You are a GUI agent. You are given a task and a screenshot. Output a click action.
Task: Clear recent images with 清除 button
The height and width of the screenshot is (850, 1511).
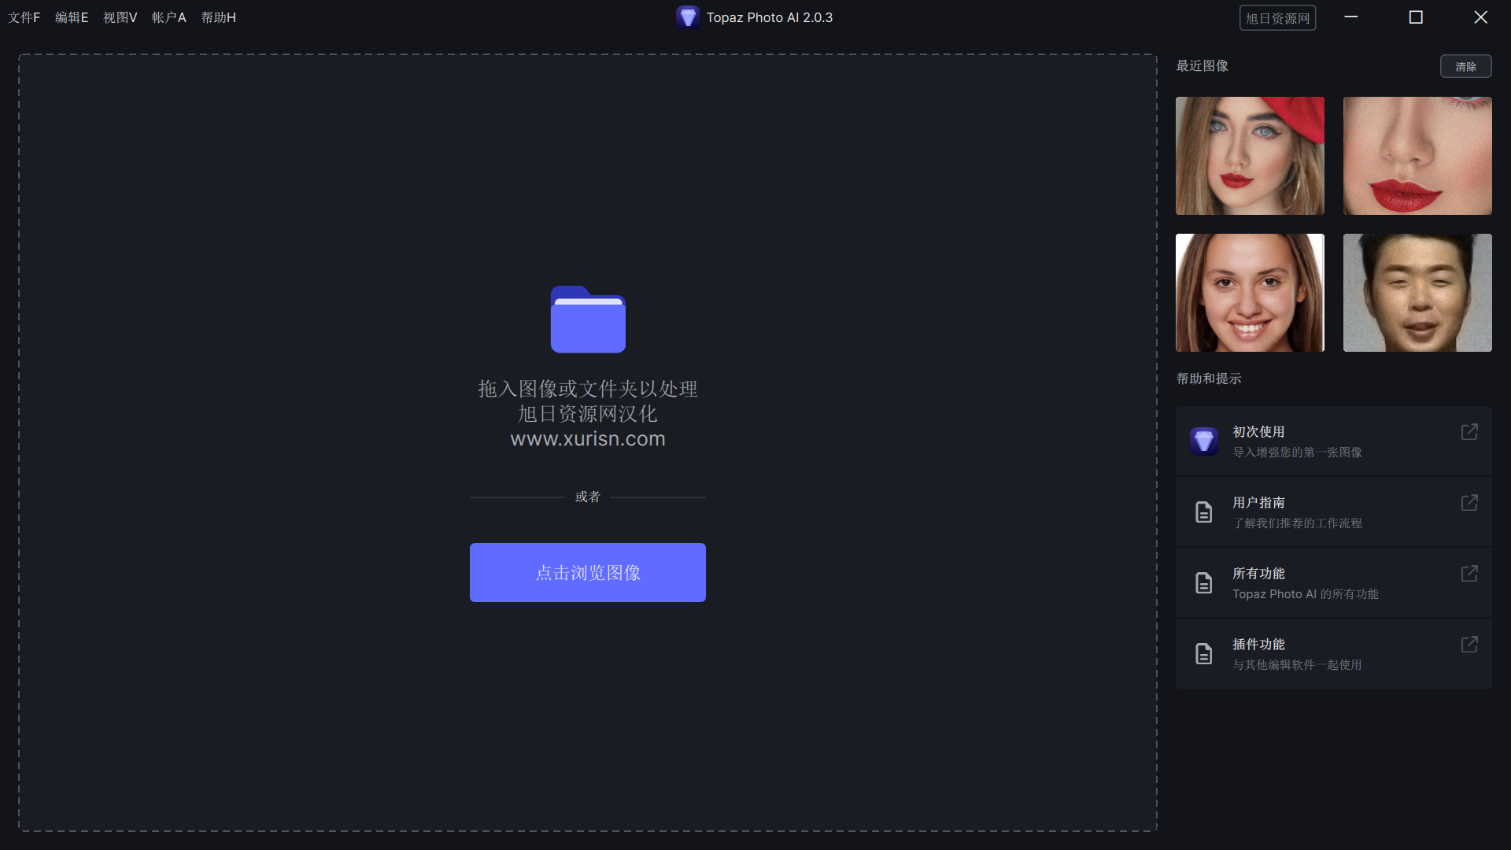pyautogui.click(x=1465, y=67)
